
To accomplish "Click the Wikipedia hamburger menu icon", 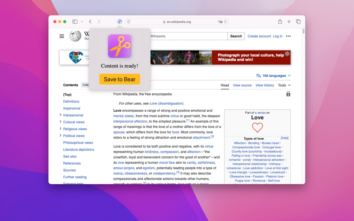I will (x=61, y=36).
